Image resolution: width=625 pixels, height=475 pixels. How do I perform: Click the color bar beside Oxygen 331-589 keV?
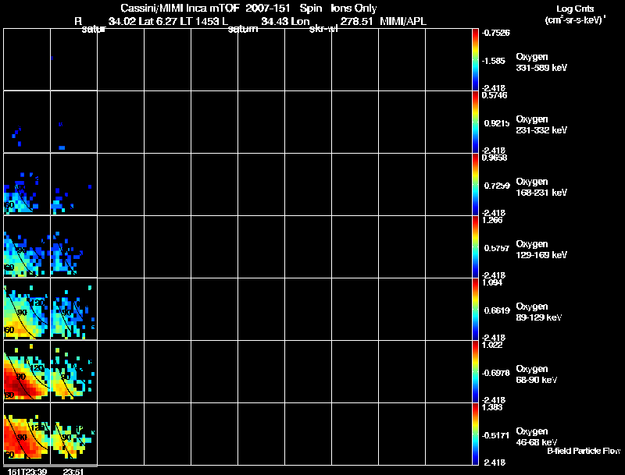tap(475, 59)
